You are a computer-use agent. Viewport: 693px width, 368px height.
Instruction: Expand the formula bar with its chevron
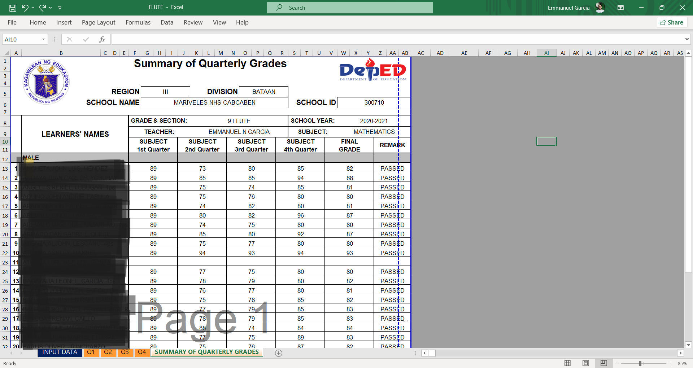coord(687,39)
